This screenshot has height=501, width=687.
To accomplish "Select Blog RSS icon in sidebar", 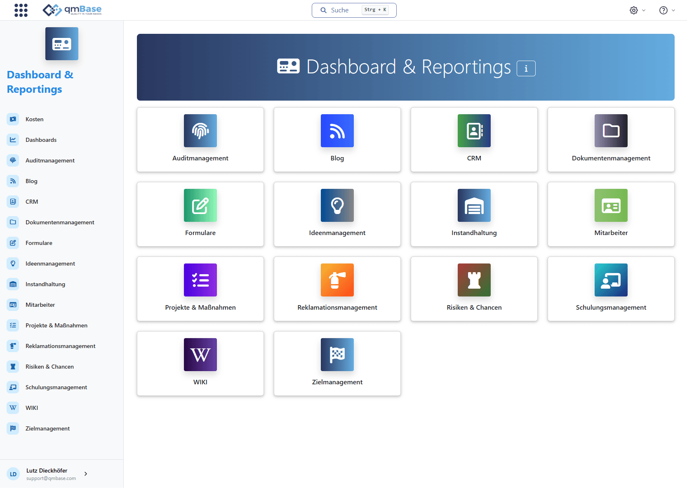I will [13, 181].
